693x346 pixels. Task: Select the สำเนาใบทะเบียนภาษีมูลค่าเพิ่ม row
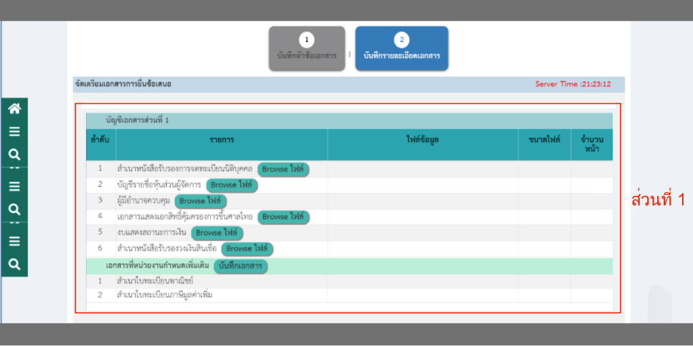click(x=161, y=295)
